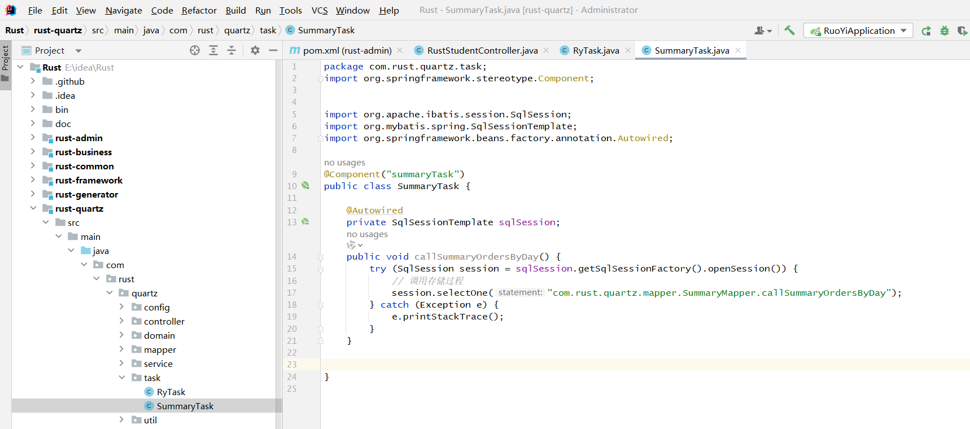Image resolution: width=970 pixels, height=429 pixels.
Task: Click the Build Project hammer icon
Action: coord(789,30)
